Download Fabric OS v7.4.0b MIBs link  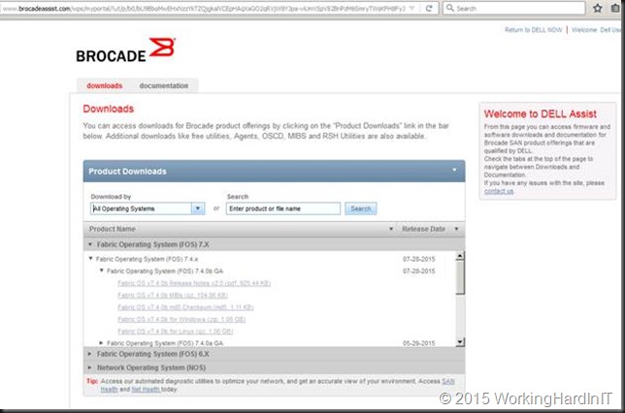(173, 295)
